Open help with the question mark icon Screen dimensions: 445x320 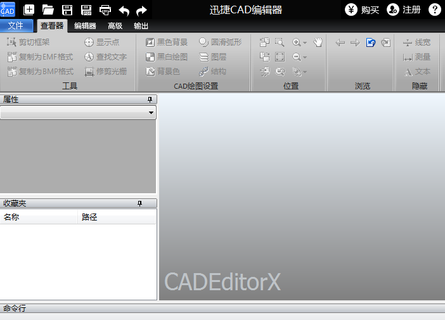click(434, 10)
